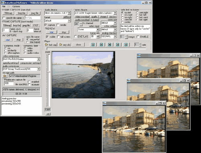The height and width of the screenshot is (153, 201).
Task: Open the video compressor codec dropdown
Action: (39, 59)
